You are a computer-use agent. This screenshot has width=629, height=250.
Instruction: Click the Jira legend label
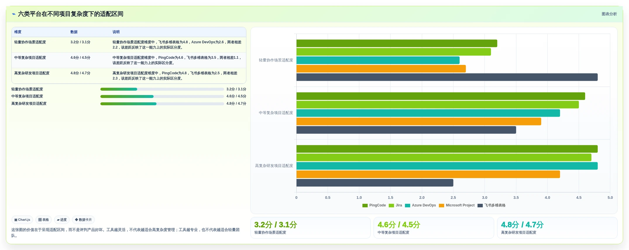tap(399, 205)
